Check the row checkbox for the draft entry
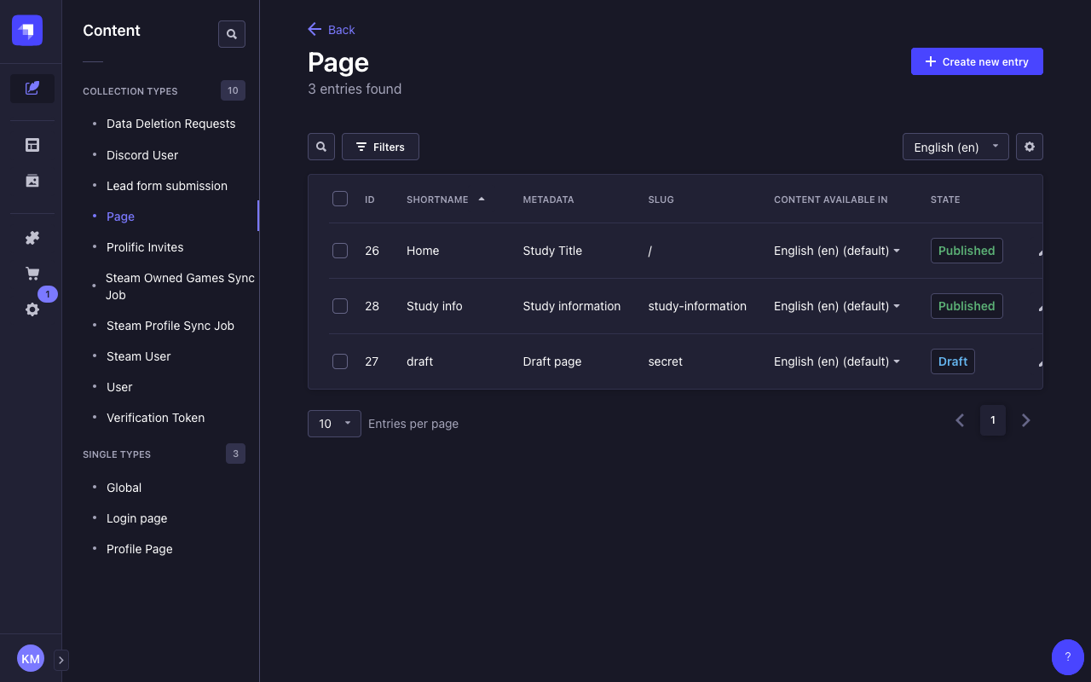1091x682 pixels. point(340,361)
